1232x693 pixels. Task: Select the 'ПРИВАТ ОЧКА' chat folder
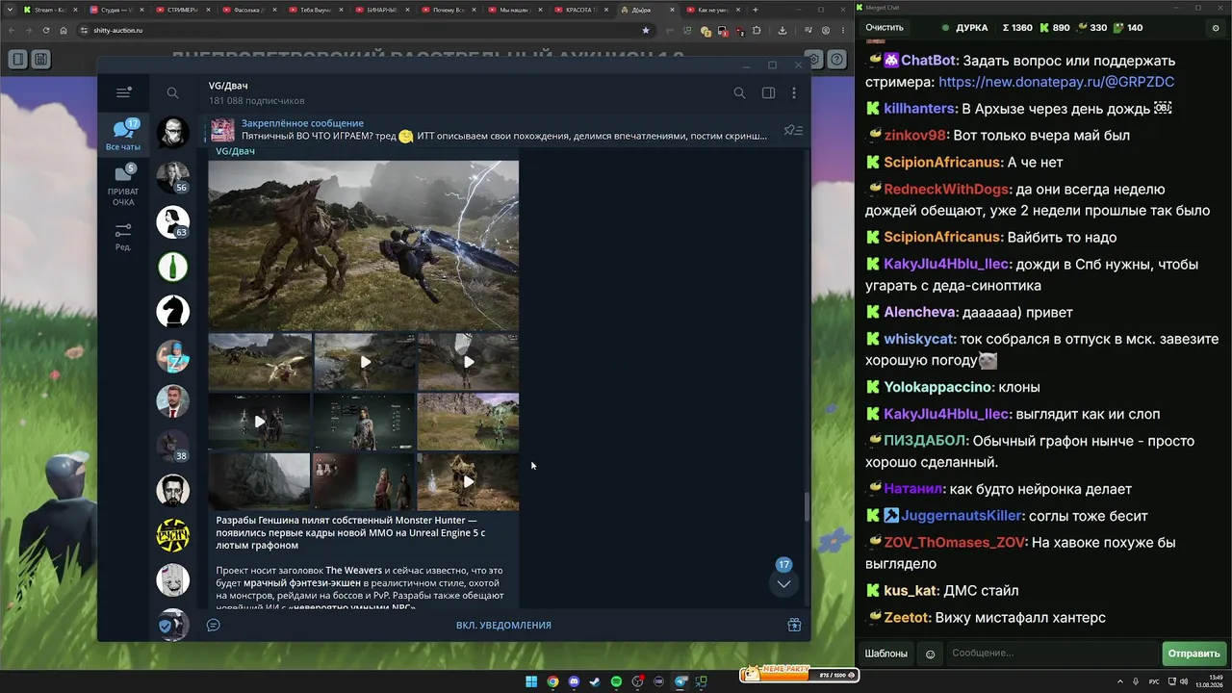(x=123, y=186)
